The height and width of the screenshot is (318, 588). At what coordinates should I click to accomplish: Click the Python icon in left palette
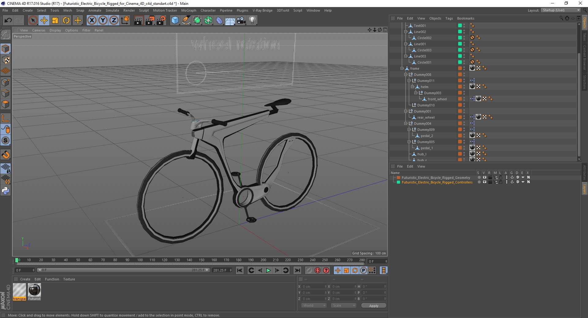pyautogui.click(x=6, y=191)
